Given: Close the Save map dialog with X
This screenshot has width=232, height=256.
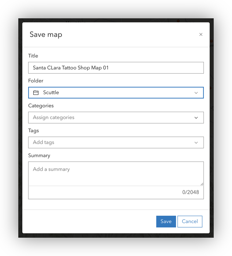Looking at the screenshot, I should click(201, 34).
